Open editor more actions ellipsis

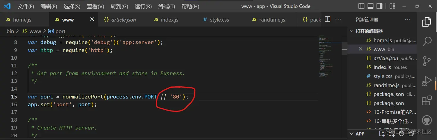[x=338, y=19]
